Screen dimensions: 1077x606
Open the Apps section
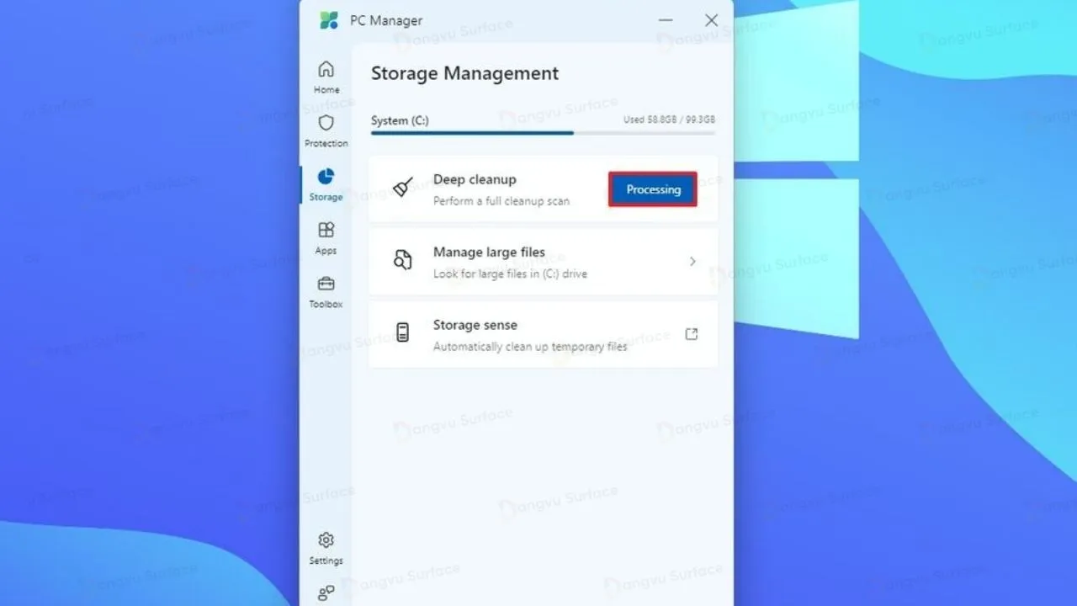pyautogui.click(x=326, y=238)
